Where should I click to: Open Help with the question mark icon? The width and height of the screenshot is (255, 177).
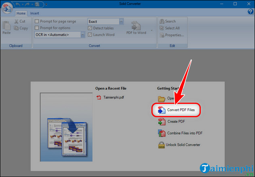click(251, 12)
